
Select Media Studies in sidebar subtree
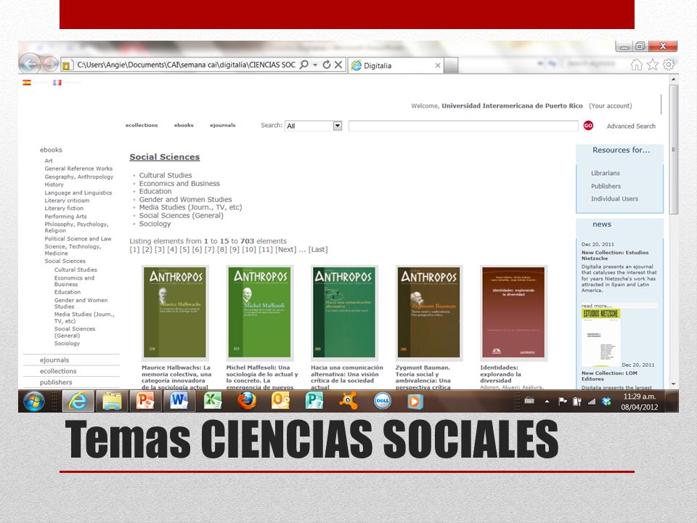[84, 317]
